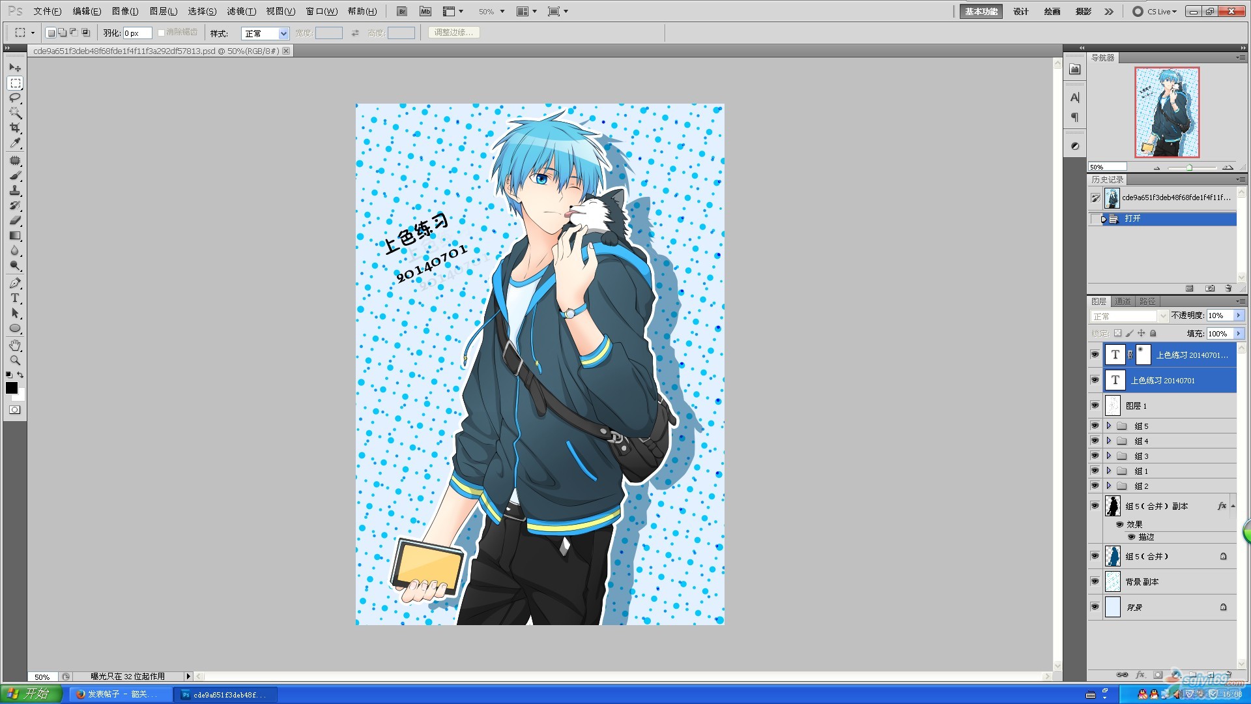
Task: Hide the 组 5 (合并) 副本 layer
Action: [x=1095, y=506]
